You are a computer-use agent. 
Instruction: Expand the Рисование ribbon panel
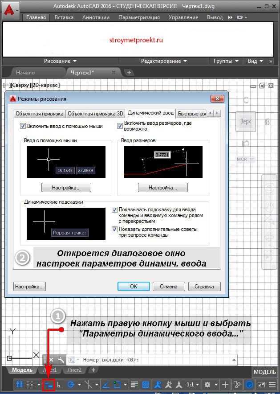coord(61,61)
